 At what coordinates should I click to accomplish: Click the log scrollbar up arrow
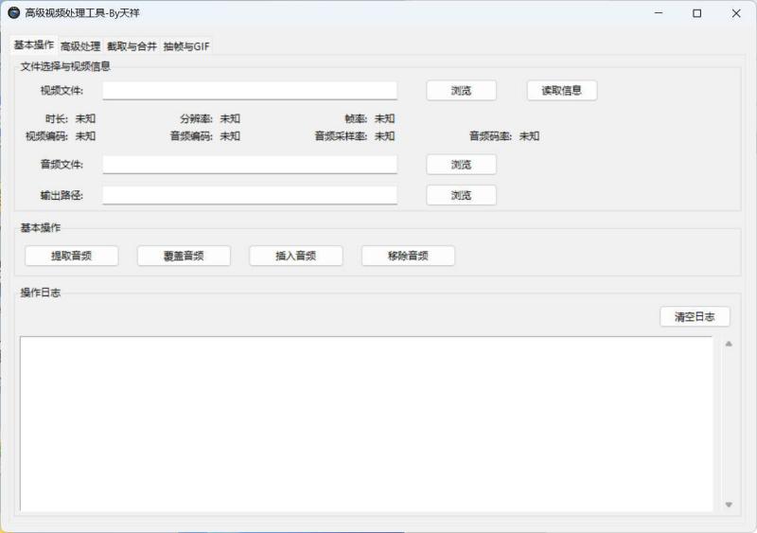729,344
